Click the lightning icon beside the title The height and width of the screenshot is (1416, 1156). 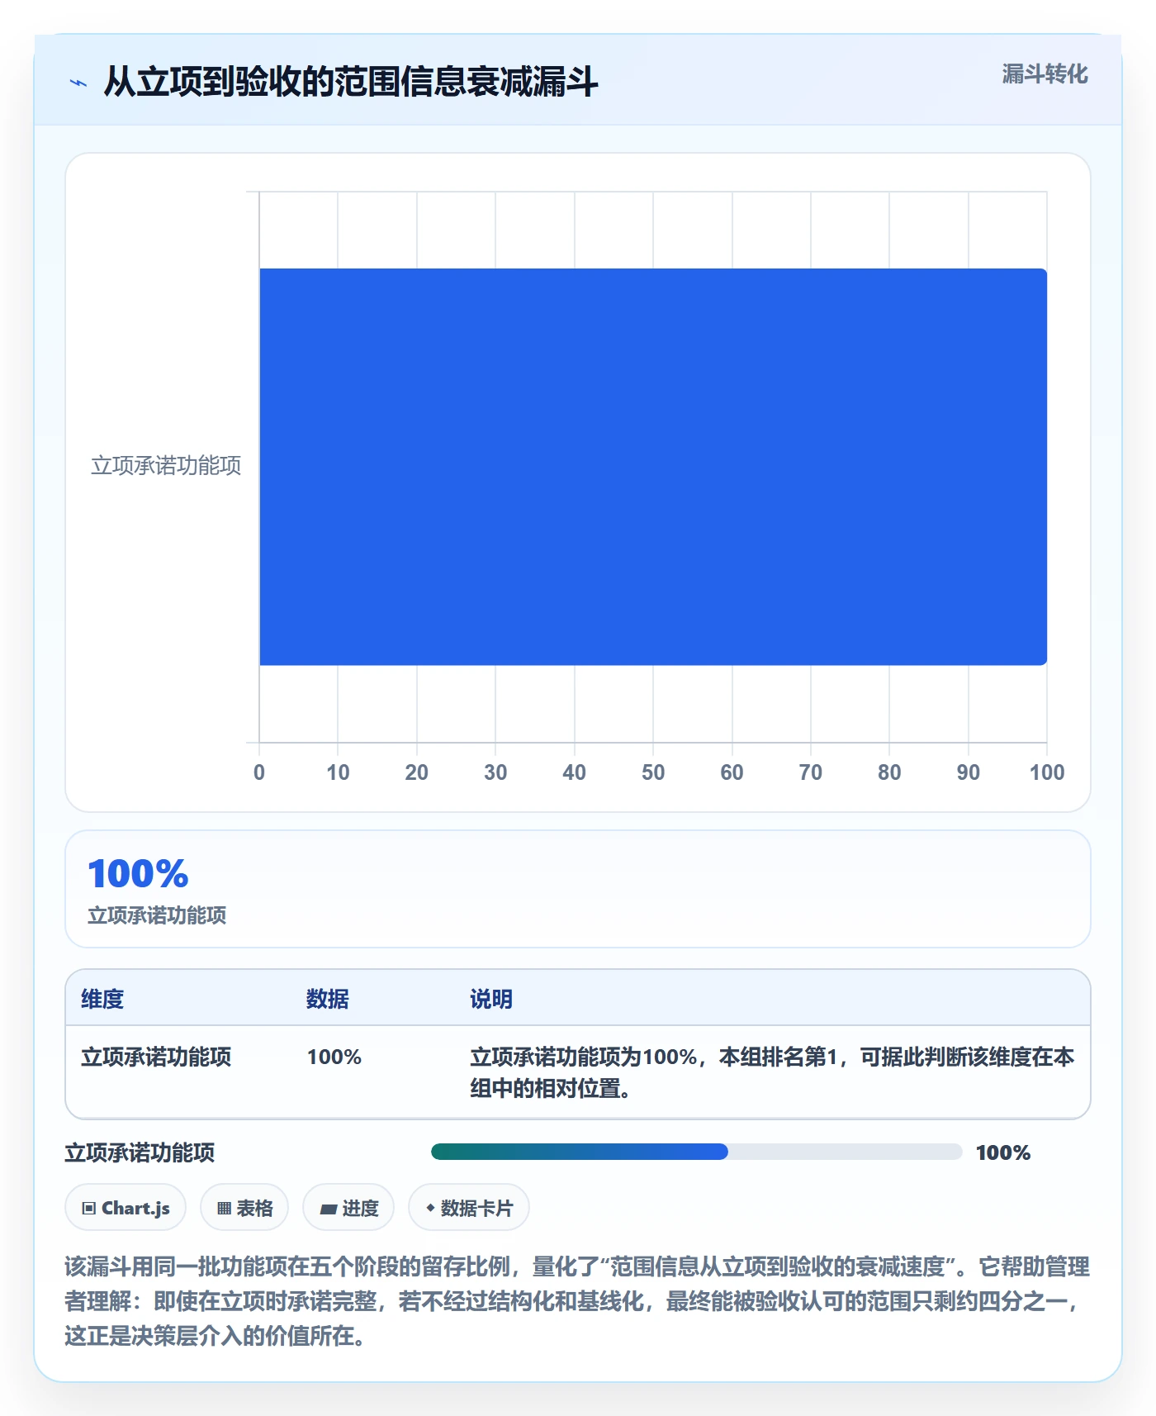pyautogui.click(x=78, y=83)
